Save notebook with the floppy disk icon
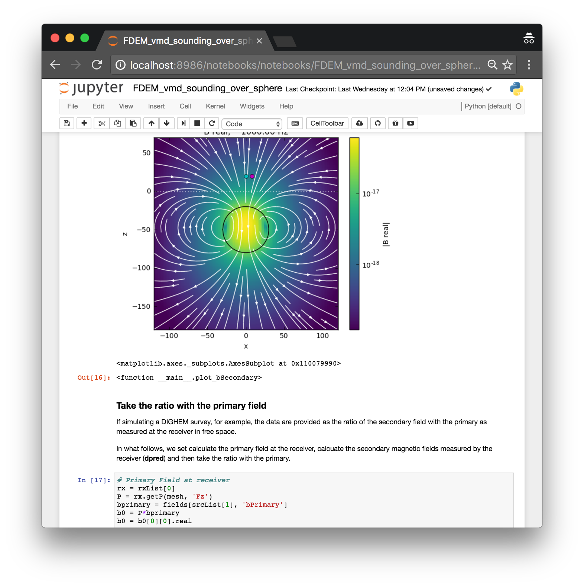The height and width of the screenshot is (587, 584). coord(67,123)
